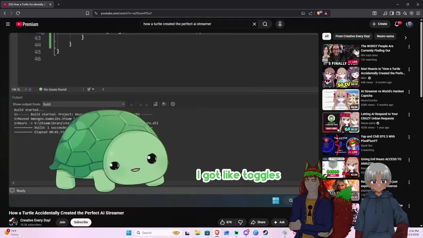
Task: Open options for ENDYMION video
Action: 409,182
